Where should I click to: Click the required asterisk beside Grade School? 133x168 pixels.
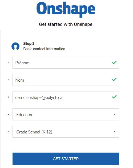(9, 132)
